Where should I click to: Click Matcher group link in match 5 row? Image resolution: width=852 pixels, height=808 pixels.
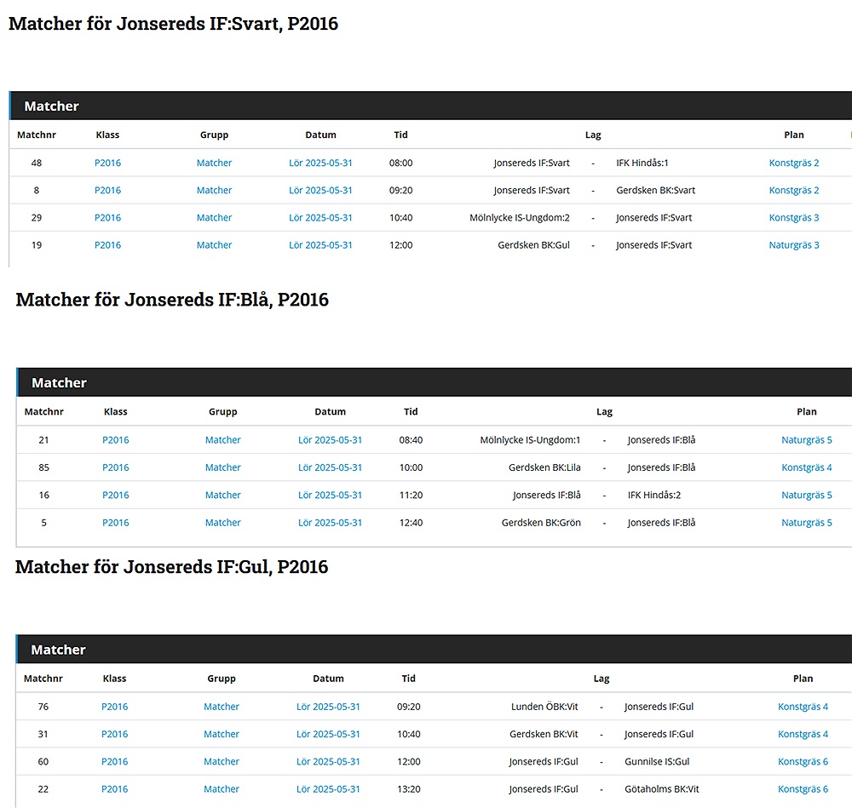coord(222,523)
